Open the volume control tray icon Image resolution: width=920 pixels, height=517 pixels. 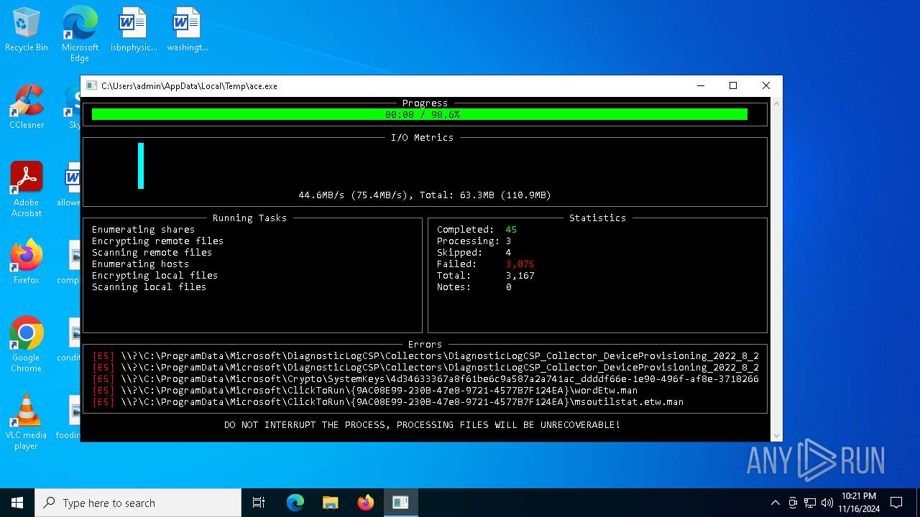pos(827,503)
